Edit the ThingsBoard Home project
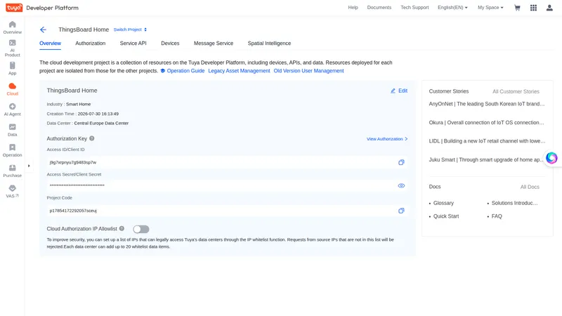 click(399, 91)
